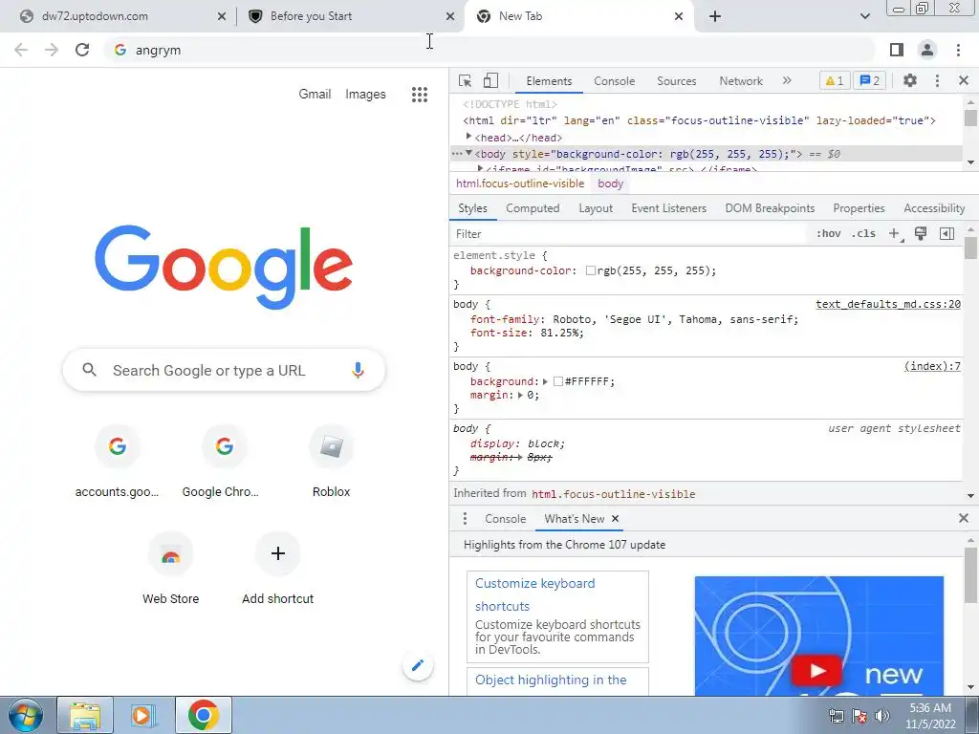Open Chrome profile avatar
The height and width of the screenshot is (734, 979).
click(x=927, y=50)
